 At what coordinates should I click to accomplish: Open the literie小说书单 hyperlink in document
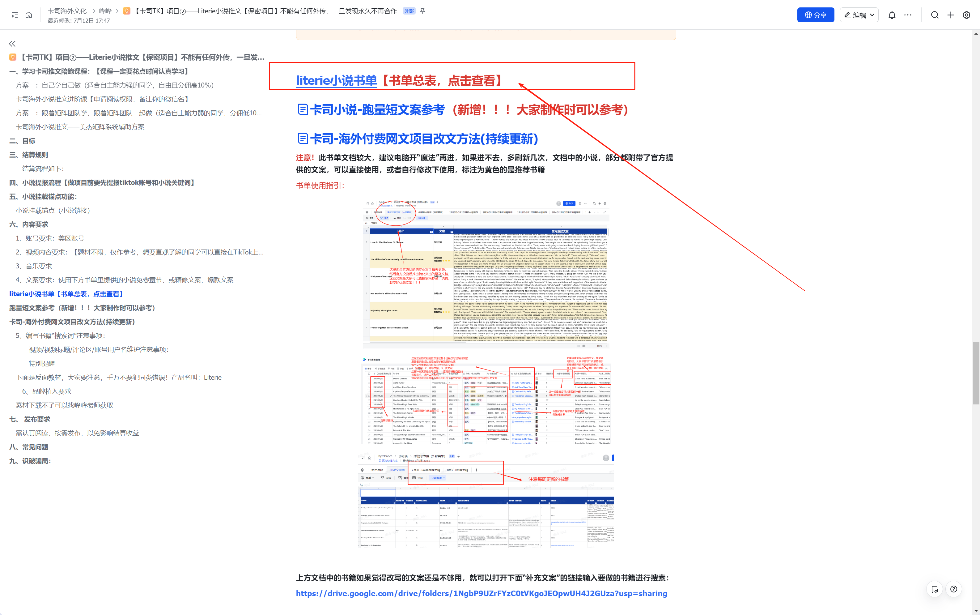[x=336, y=80]
